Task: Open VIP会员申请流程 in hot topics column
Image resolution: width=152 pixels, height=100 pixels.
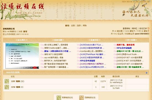Action: [x=124, y=48]
